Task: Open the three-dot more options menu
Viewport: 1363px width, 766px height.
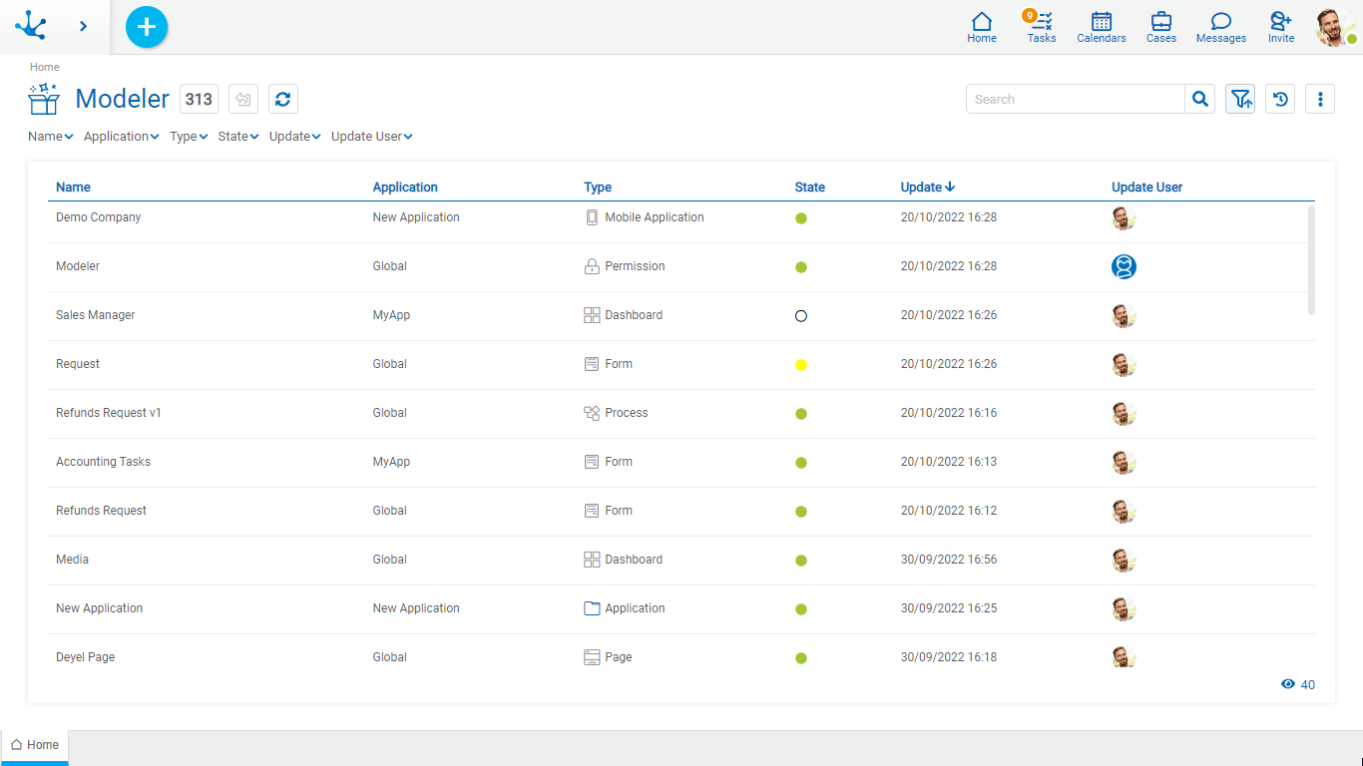Action: pyautogui.click(x=1320, y=99)
